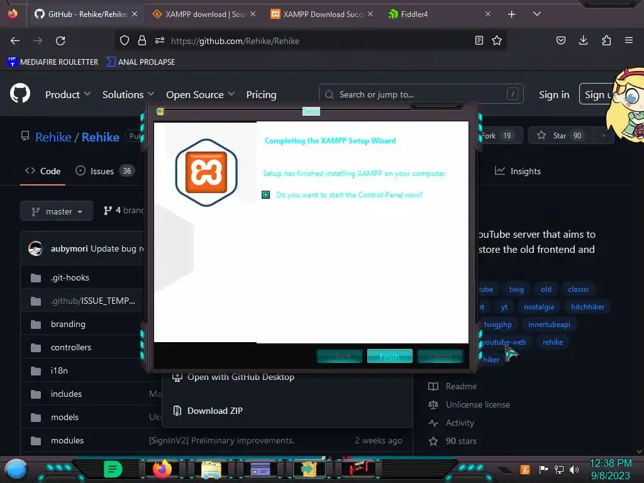This screenshot has width=644, height=483.
Task: Open the tracking protection shield icon
Action: click(x=125, y=40)
